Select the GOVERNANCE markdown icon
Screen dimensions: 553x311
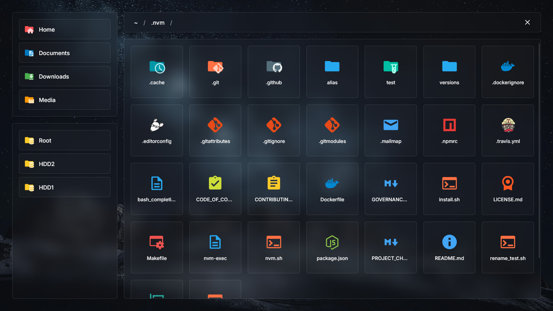coord(391,183)
